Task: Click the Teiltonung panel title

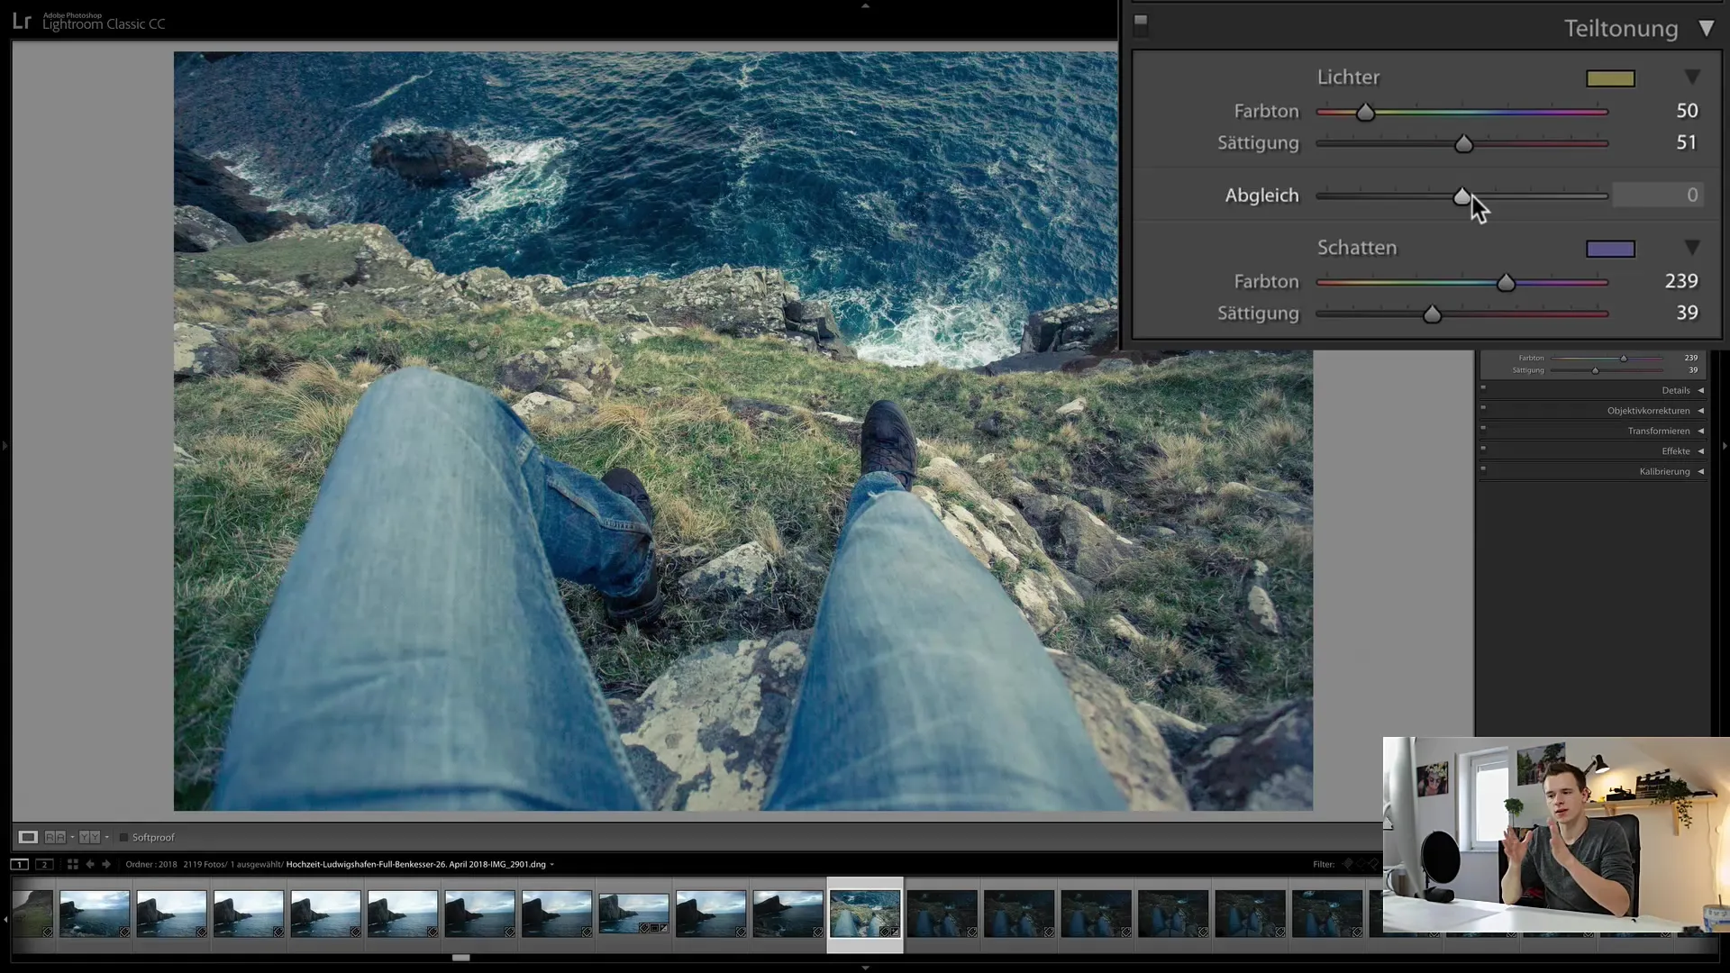Action: [1620, 29]
